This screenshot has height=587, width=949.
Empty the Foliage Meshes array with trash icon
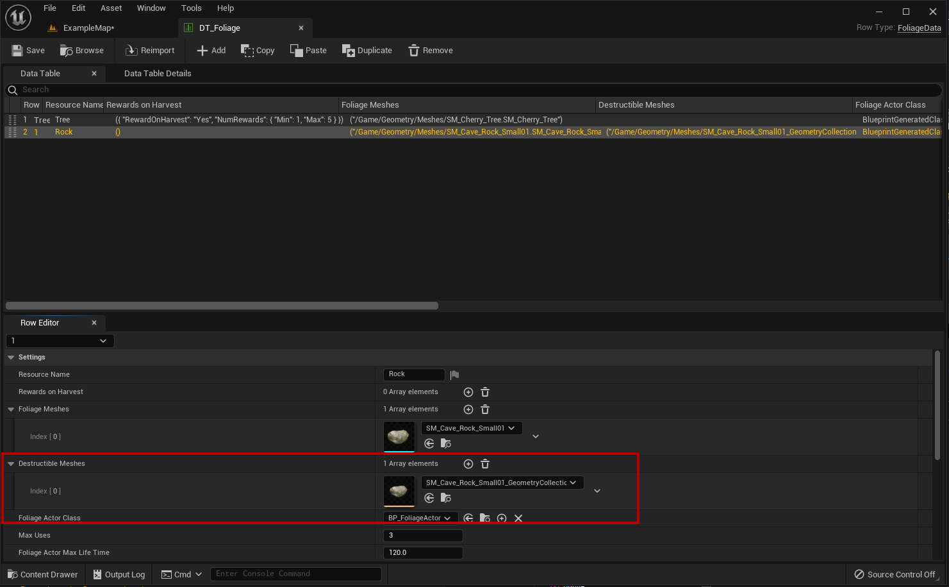pyautogui.click(x=485, y=409)
